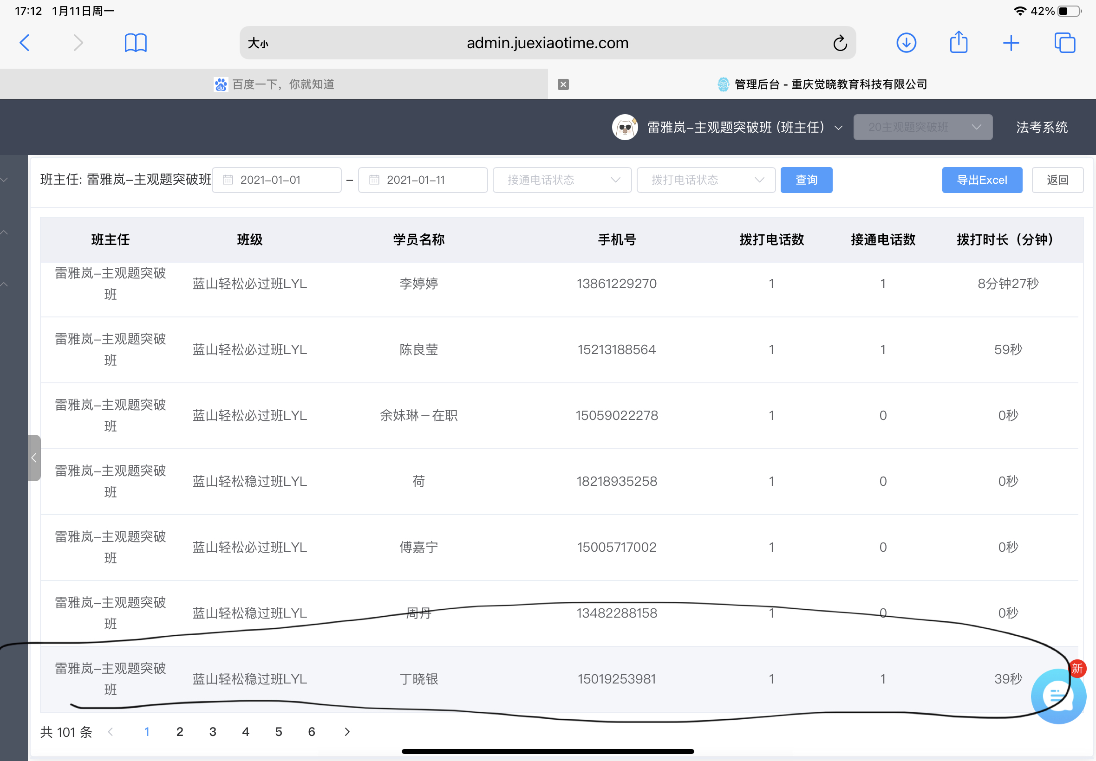Viewport: 1096px width, 761px height.
Task: Go to pagination page 3
Action: (213, 731)
